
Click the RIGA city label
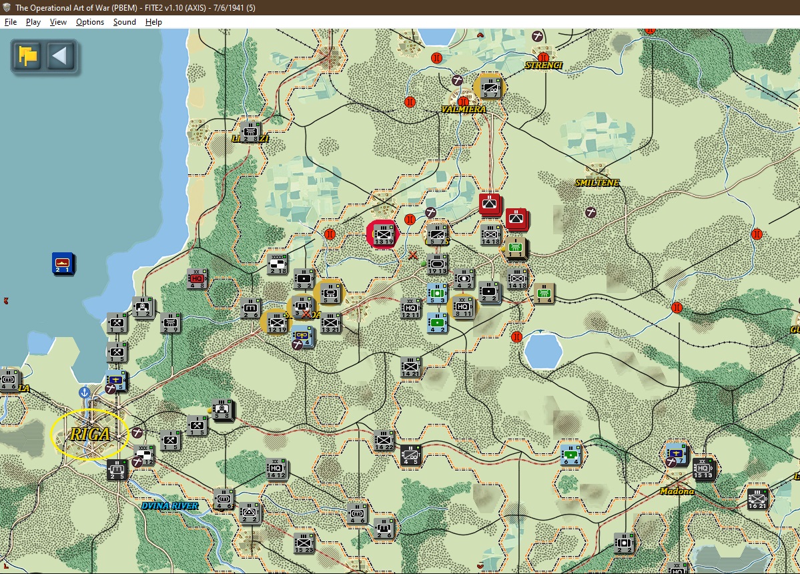point(90,435)
